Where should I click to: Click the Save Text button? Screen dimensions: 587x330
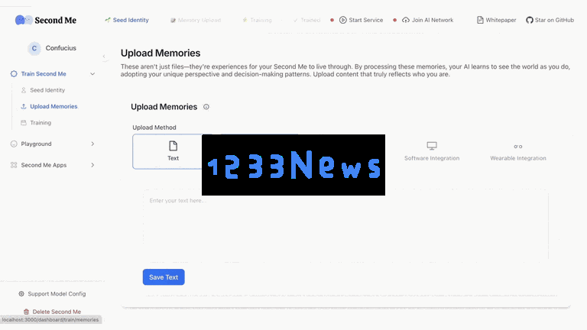point(164,277)
